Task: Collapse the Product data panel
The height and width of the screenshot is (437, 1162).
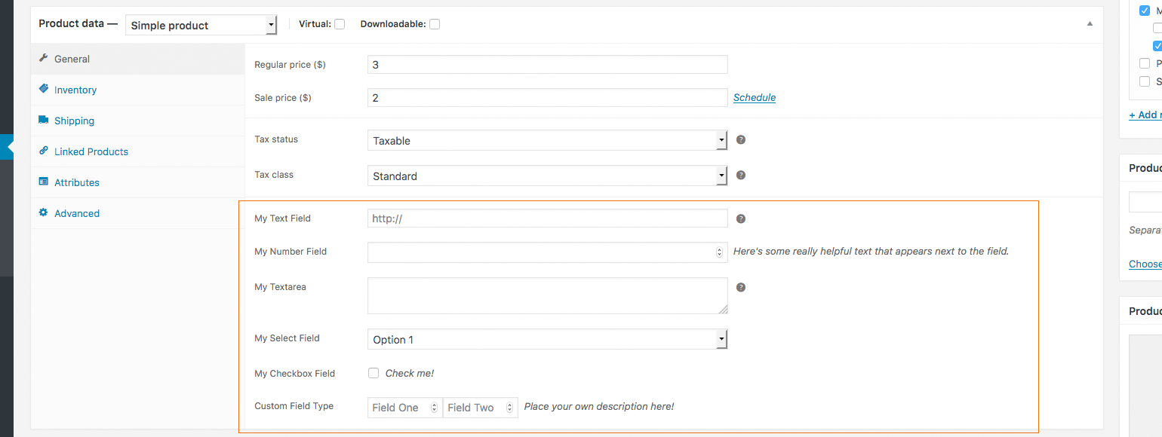Action: (1090, 23)
